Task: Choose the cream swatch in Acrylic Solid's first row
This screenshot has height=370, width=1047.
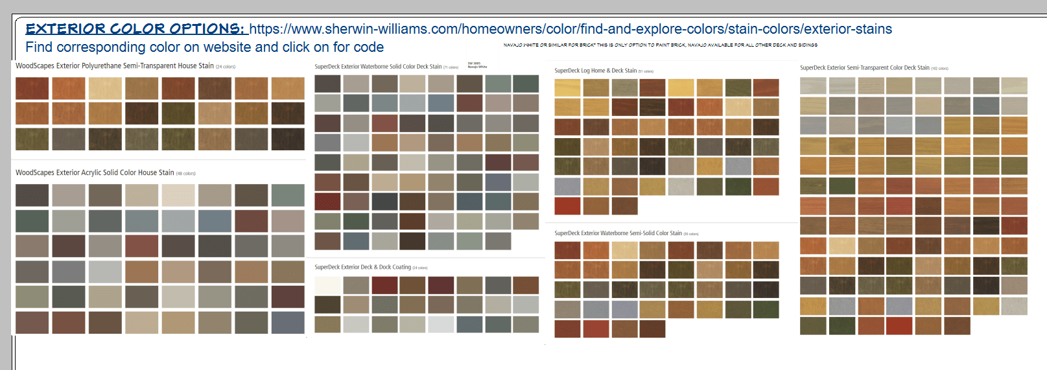Action: click(x=178, y=195)
